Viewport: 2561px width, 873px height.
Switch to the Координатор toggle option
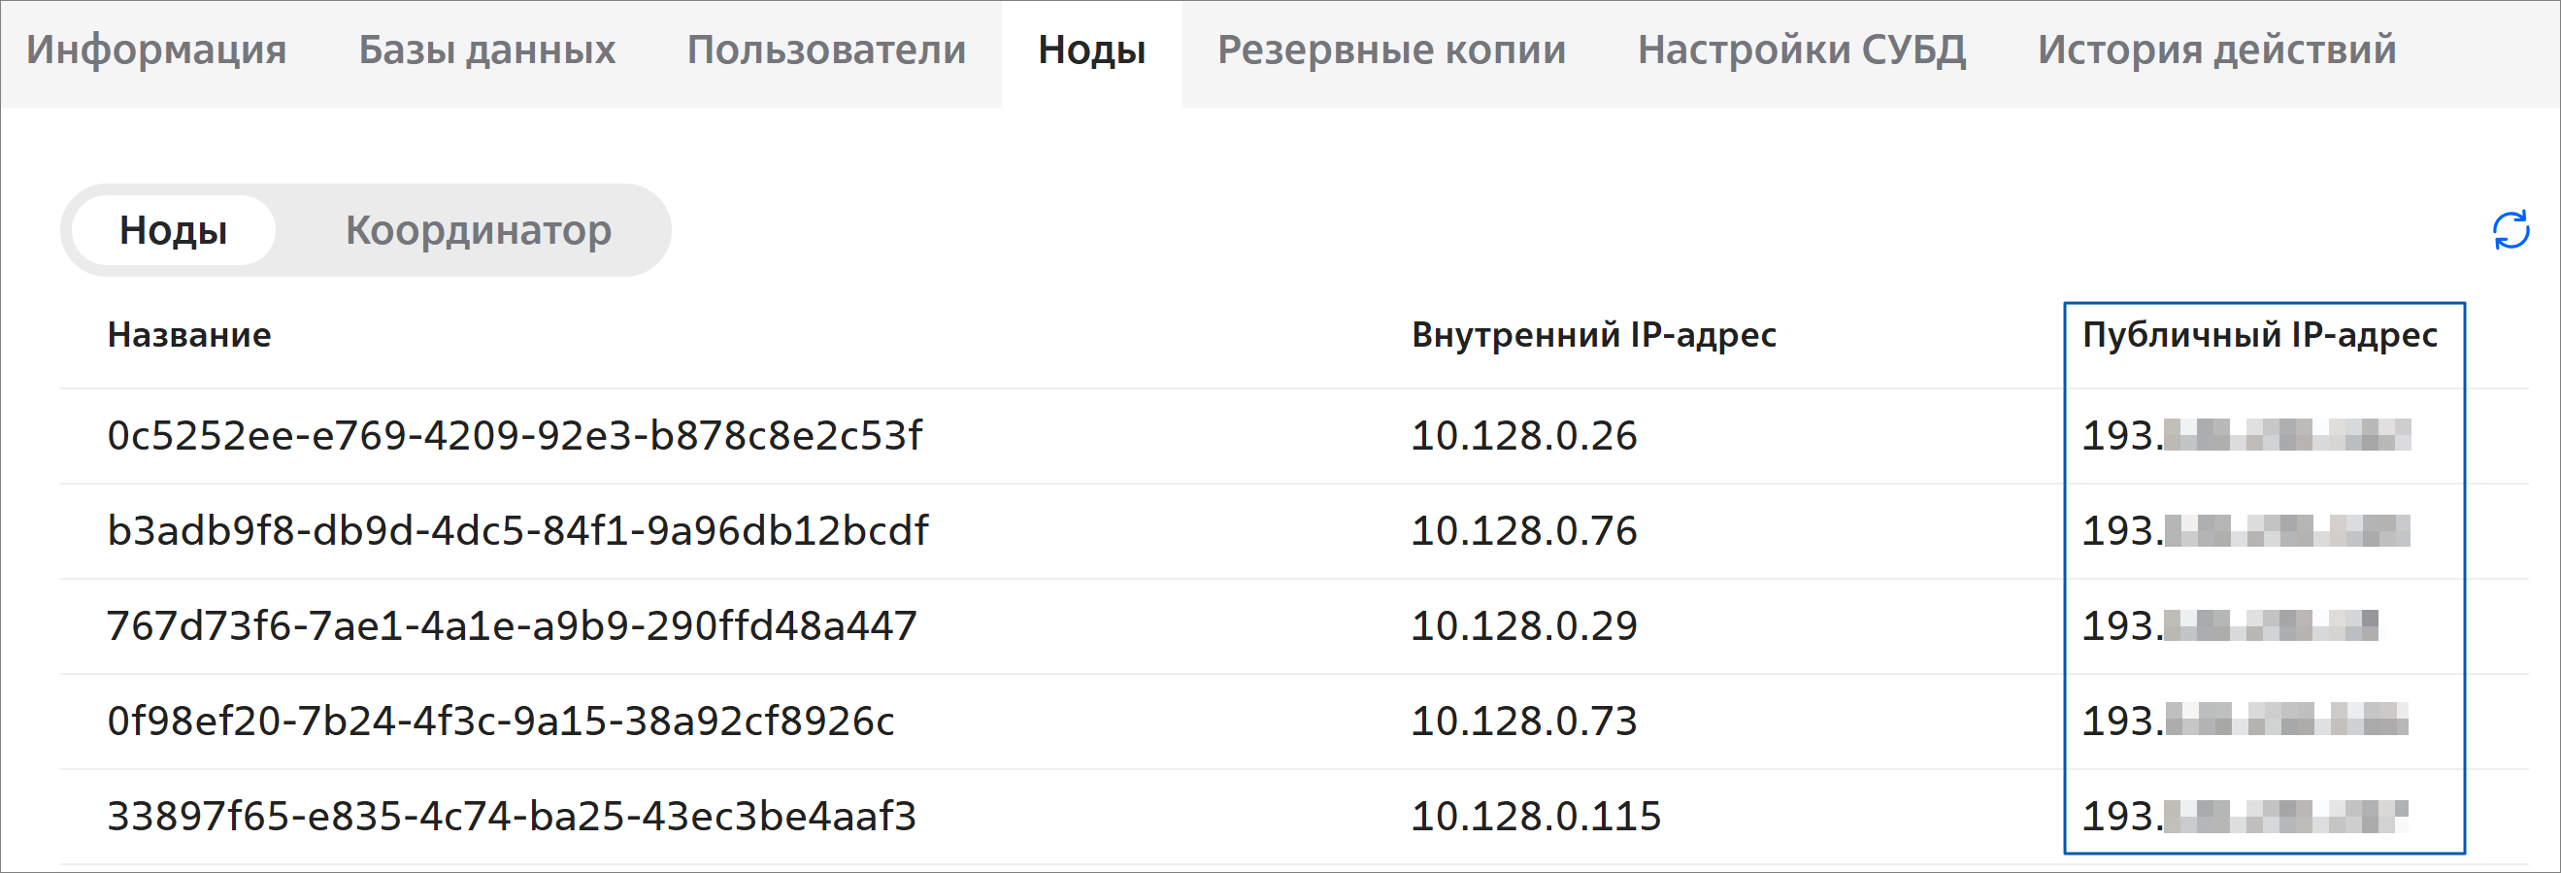479,230
